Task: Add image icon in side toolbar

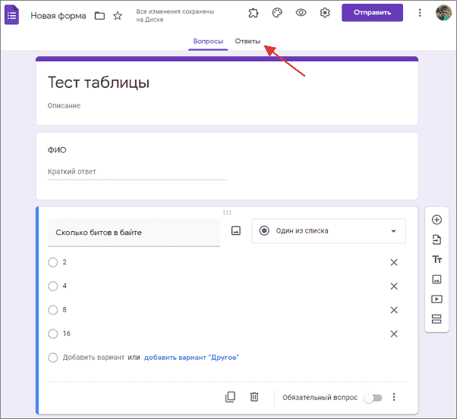Action: click(437, 280)
